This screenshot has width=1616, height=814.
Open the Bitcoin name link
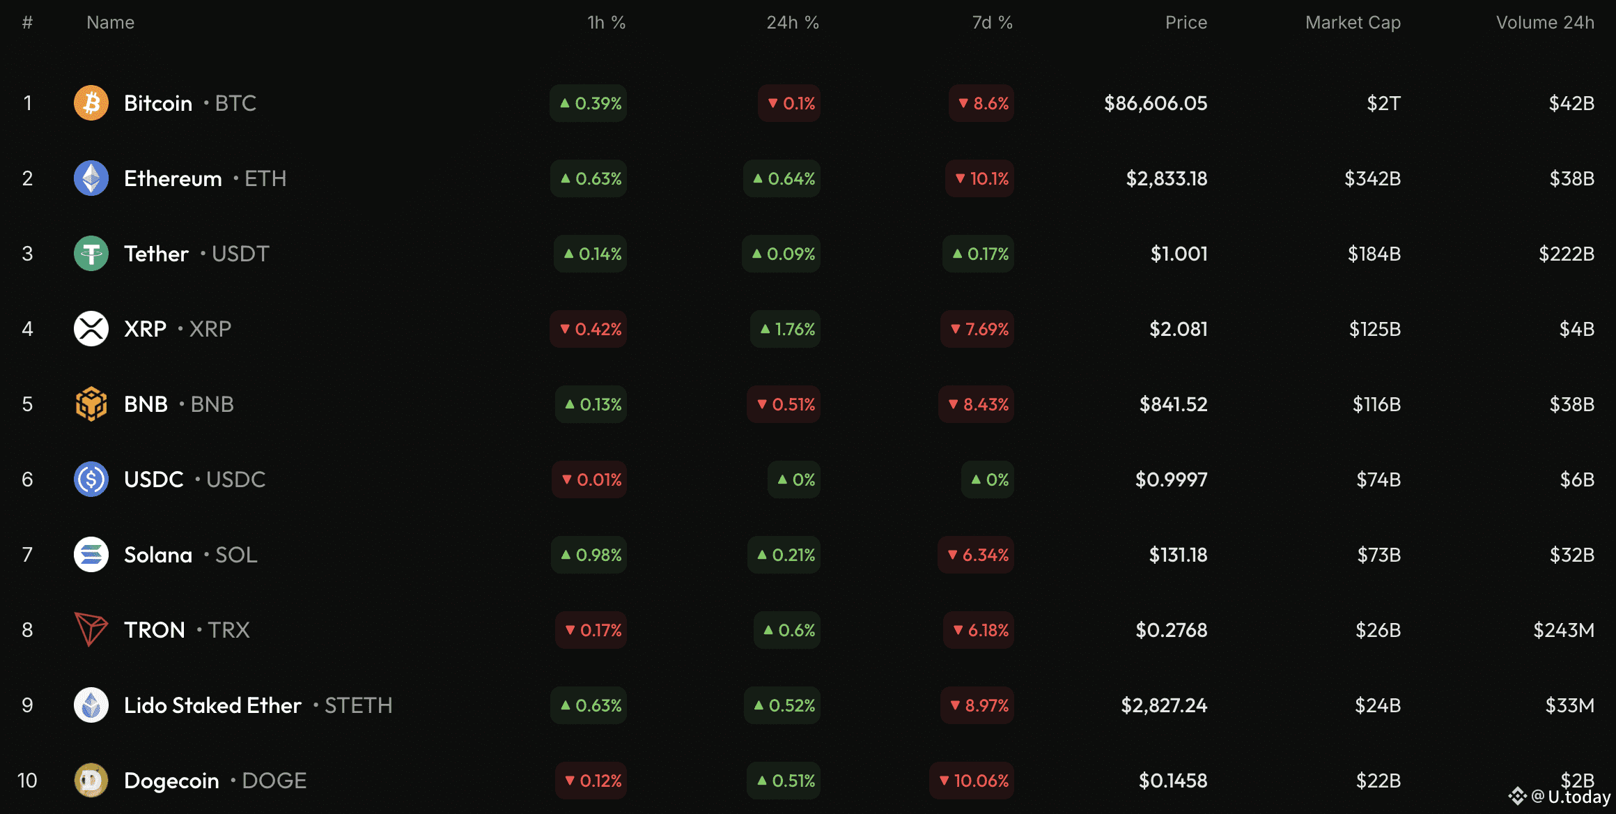pos(158,103)
